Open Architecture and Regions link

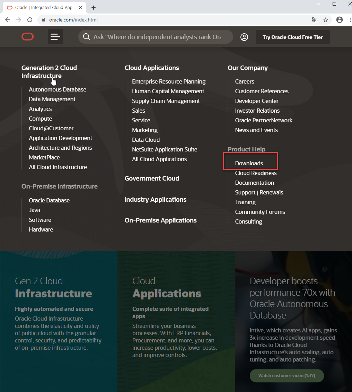click(x=60, y=148)
